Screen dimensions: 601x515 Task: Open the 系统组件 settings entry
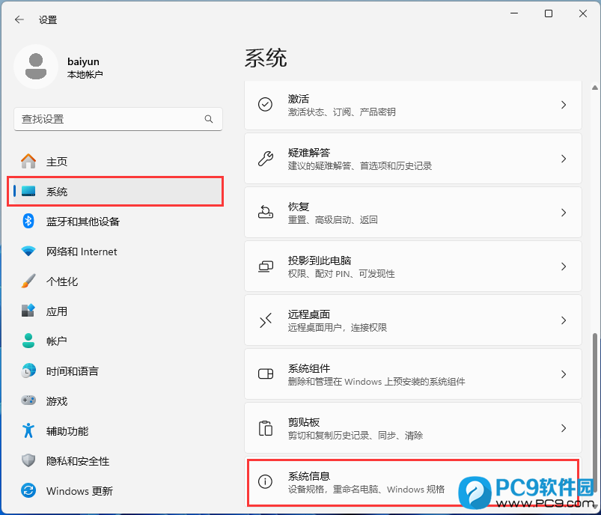point(413,374)
